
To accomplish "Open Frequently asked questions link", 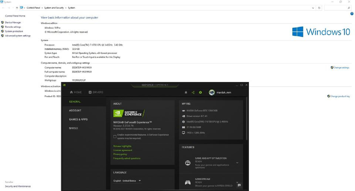I will pyautogui.click(x=127, y=158).
